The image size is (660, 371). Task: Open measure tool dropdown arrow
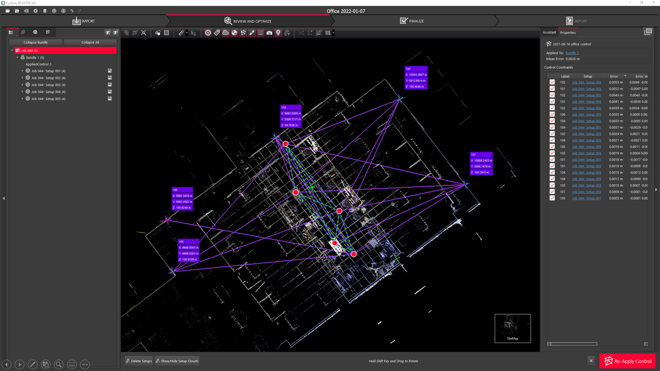tap(187, 33)
